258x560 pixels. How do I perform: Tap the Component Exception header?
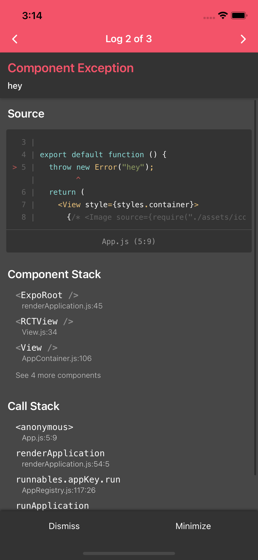(71, 68)
